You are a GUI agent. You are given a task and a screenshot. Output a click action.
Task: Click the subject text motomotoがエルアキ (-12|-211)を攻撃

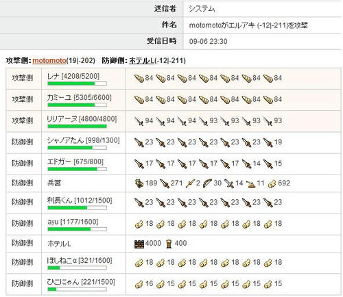(248, 25)
